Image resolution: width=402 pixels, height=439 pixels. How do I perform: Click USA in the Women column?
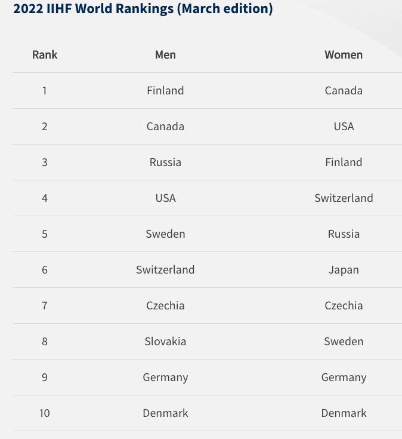pos(344,126)
